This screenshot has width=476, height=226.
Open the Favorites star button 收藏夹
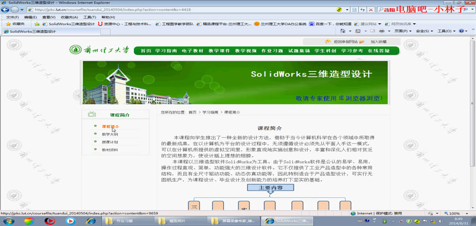(x=15, y=24)
